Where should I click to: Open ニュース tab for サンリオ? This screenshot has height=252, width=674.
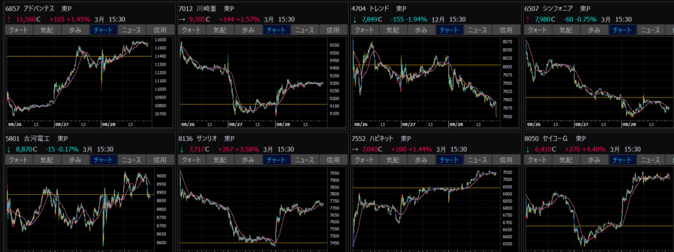pyautogui.click(x=305, y=160)
